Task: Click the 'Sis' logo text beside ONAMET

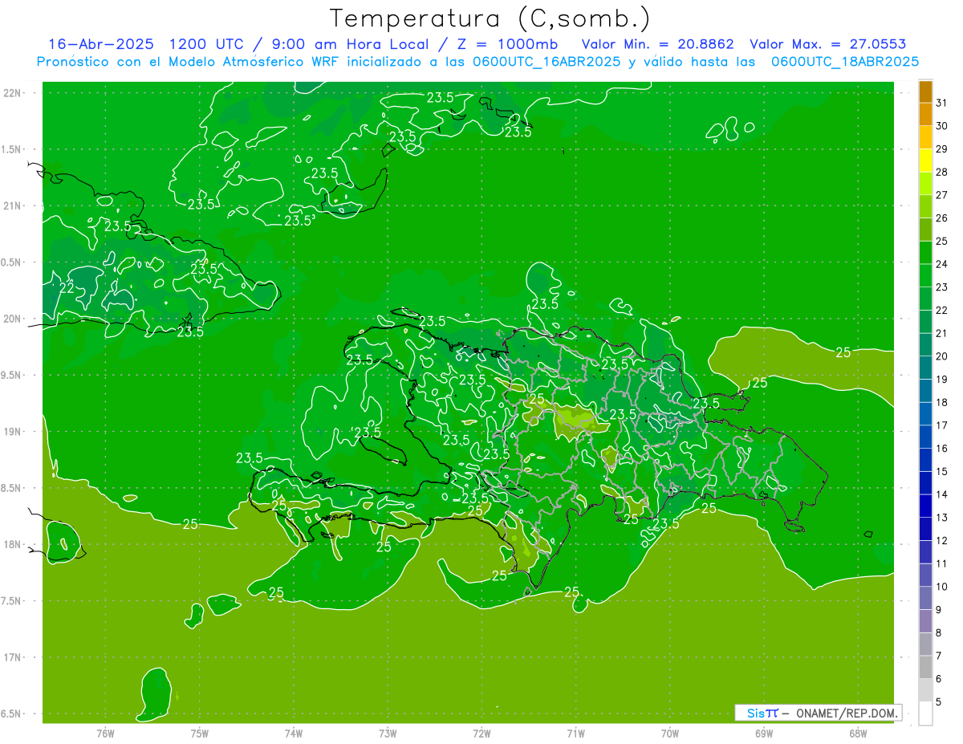Action: click(756, 713)
